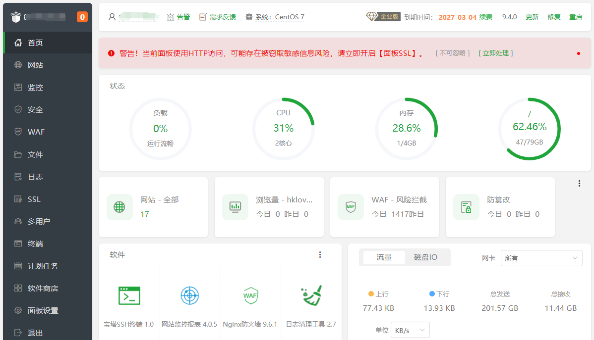Click the 负载 0% load gauge
The image size is (594, 340).
click(160, 129)
